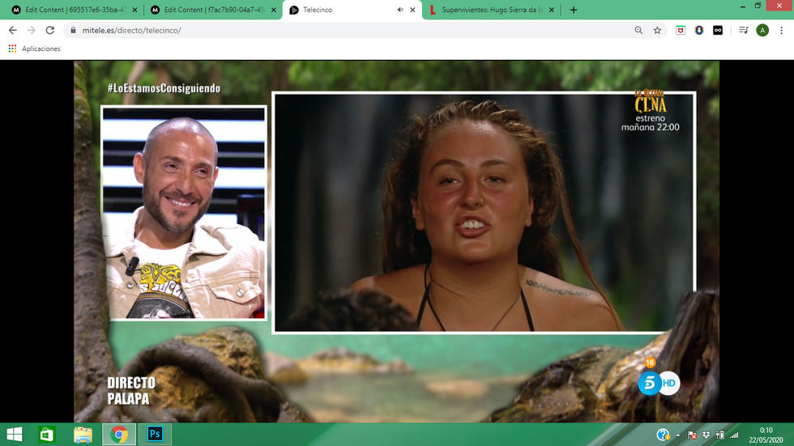This screenshot has height=446, width=794.
Task: Open the blue shield extension
Action: point(699,30)
